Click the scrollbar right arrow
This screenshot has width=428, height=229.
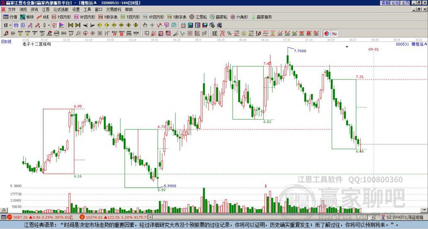click(373, 217)
